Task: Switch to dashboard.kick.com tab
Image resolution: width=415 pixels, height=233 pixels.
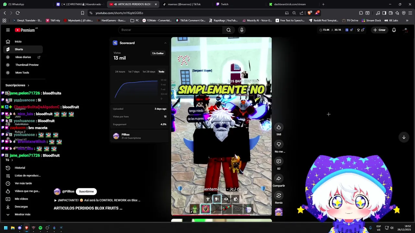Action: click(x=293, y=4)
